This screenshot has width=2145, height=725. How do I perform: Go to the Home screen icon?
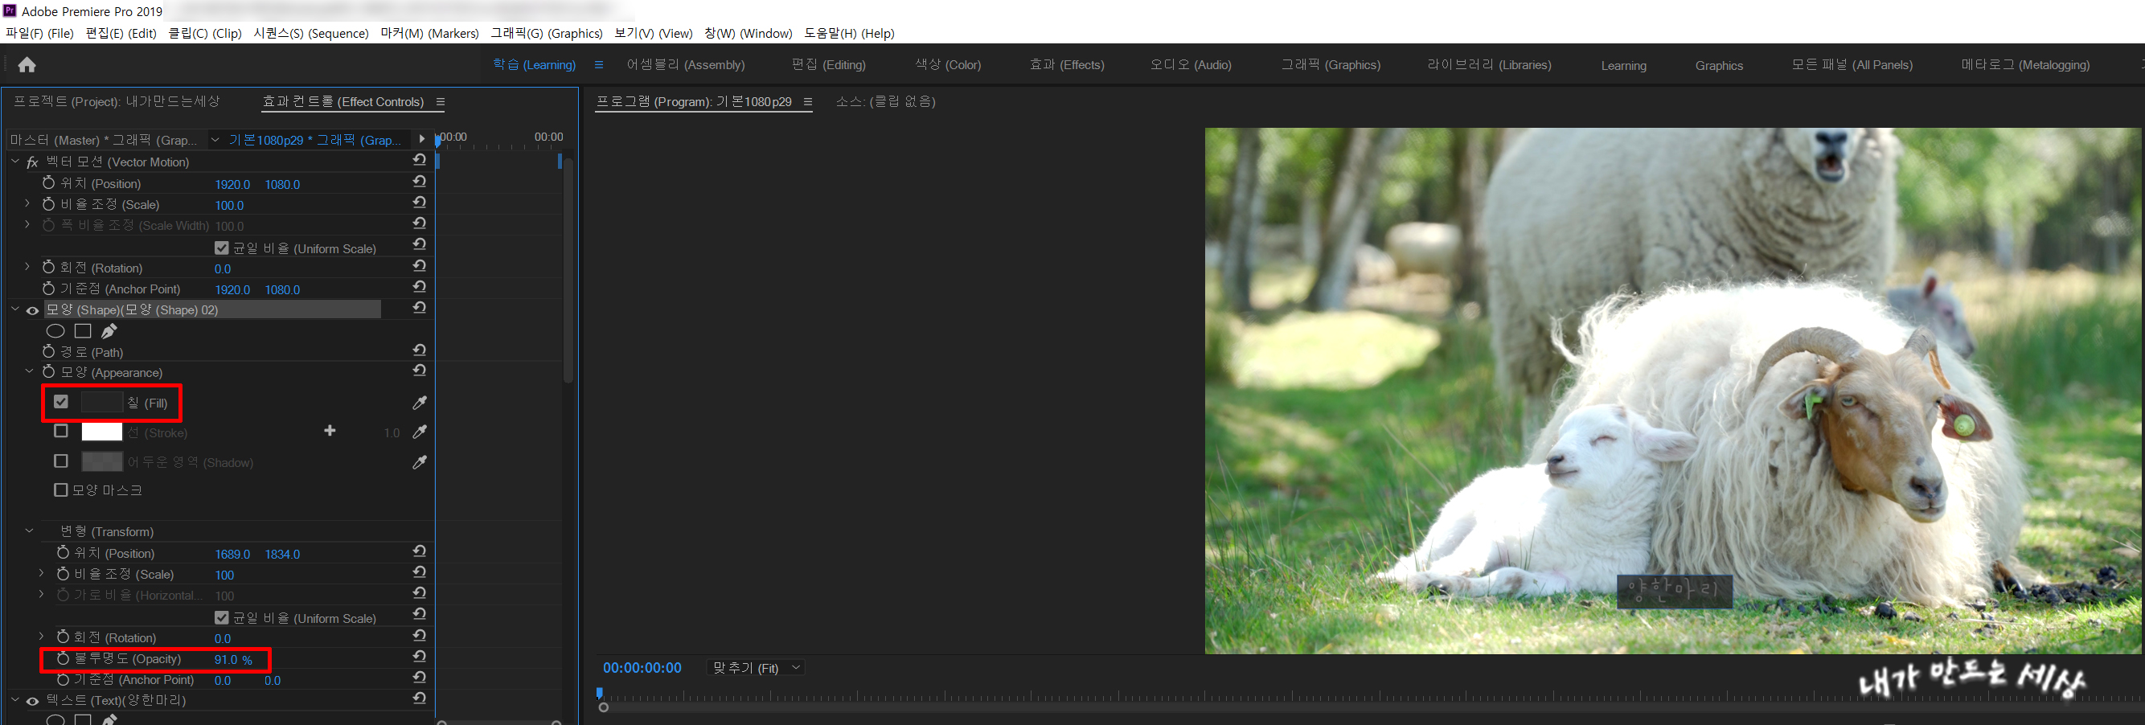tap(27, 65)
